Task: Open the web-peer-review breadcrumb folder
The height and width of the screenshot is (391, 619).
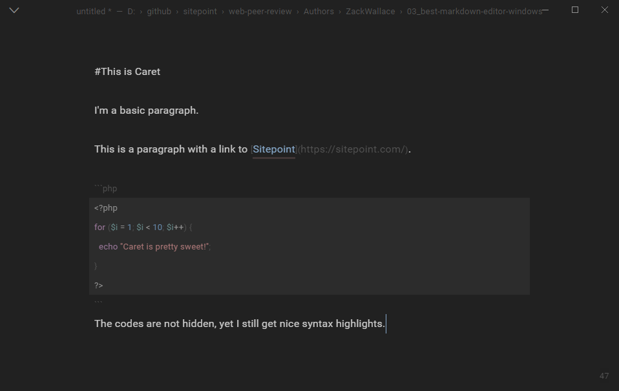Action: 260,11
